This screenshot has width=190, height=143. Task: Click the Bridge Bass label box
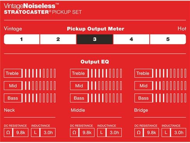pos(144,98)
